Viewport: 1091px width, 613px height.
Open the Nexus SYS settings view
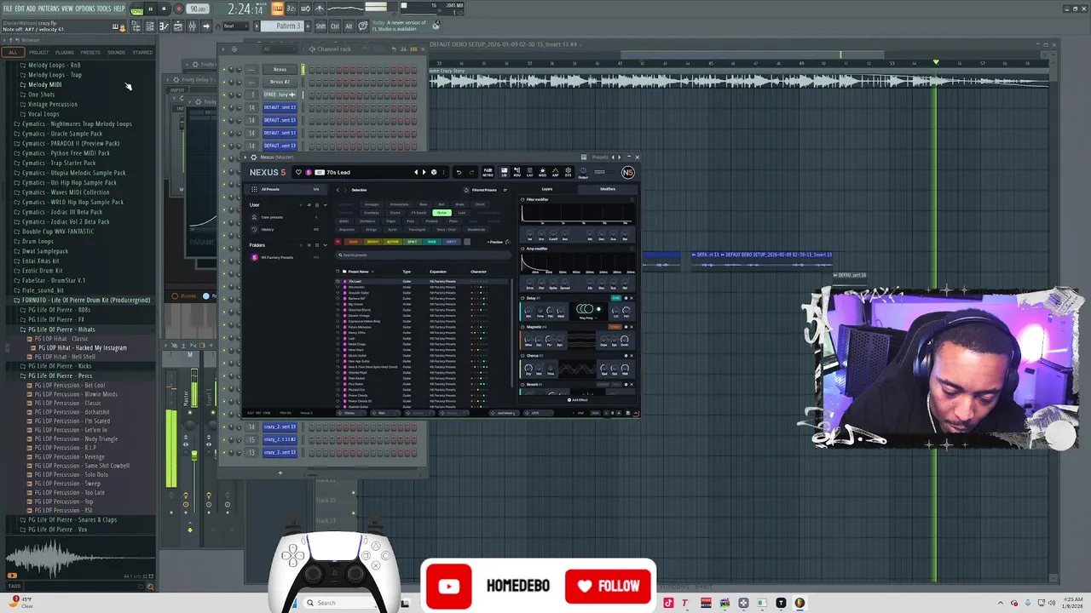coord(568,172)
